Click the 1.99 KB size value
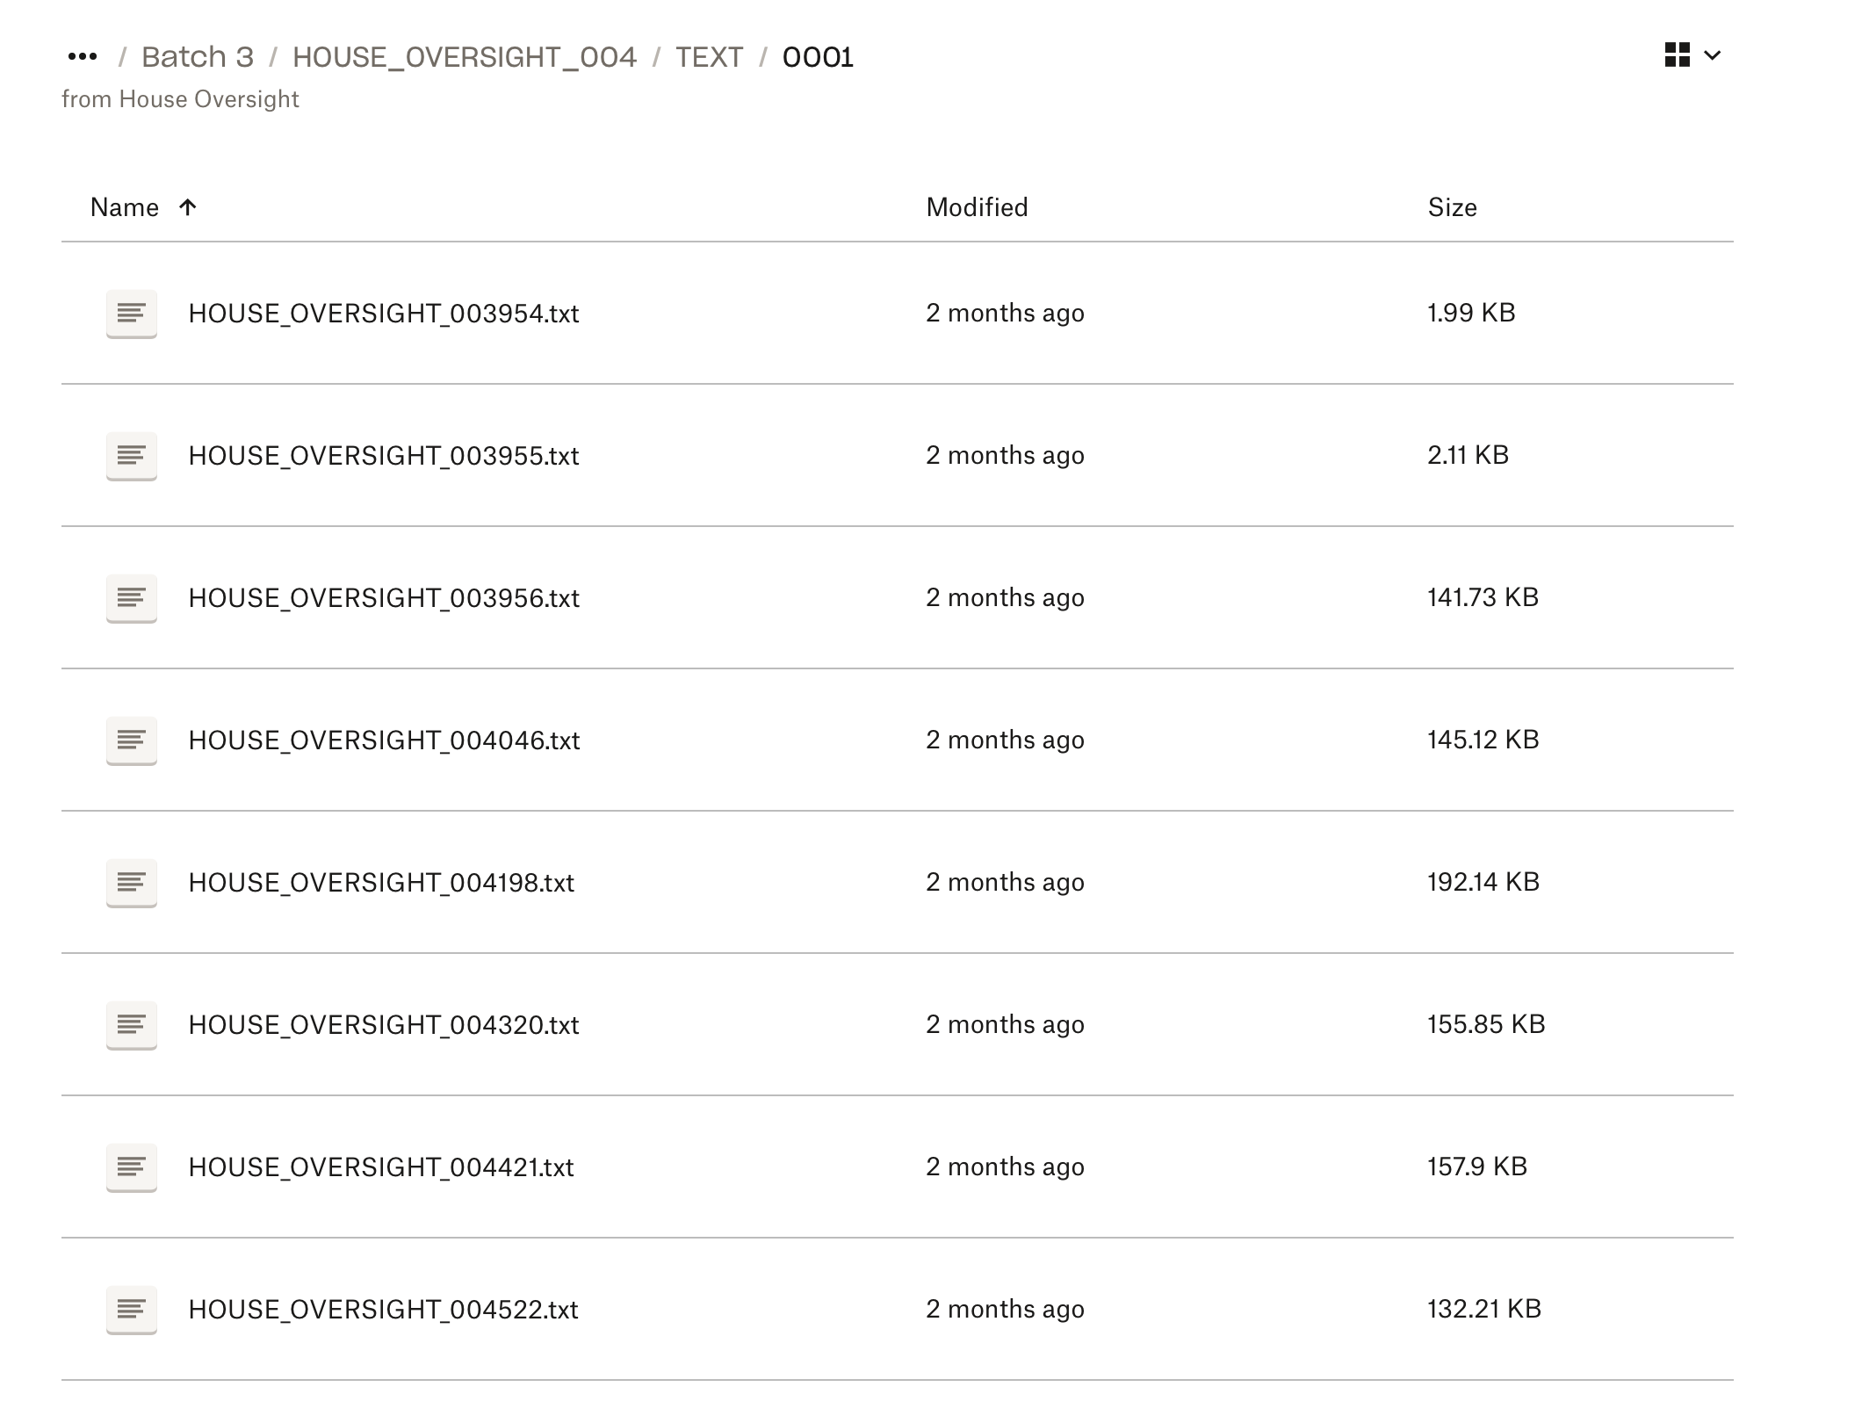This screenshot has height=1423, width=1869. point(1471,313)
